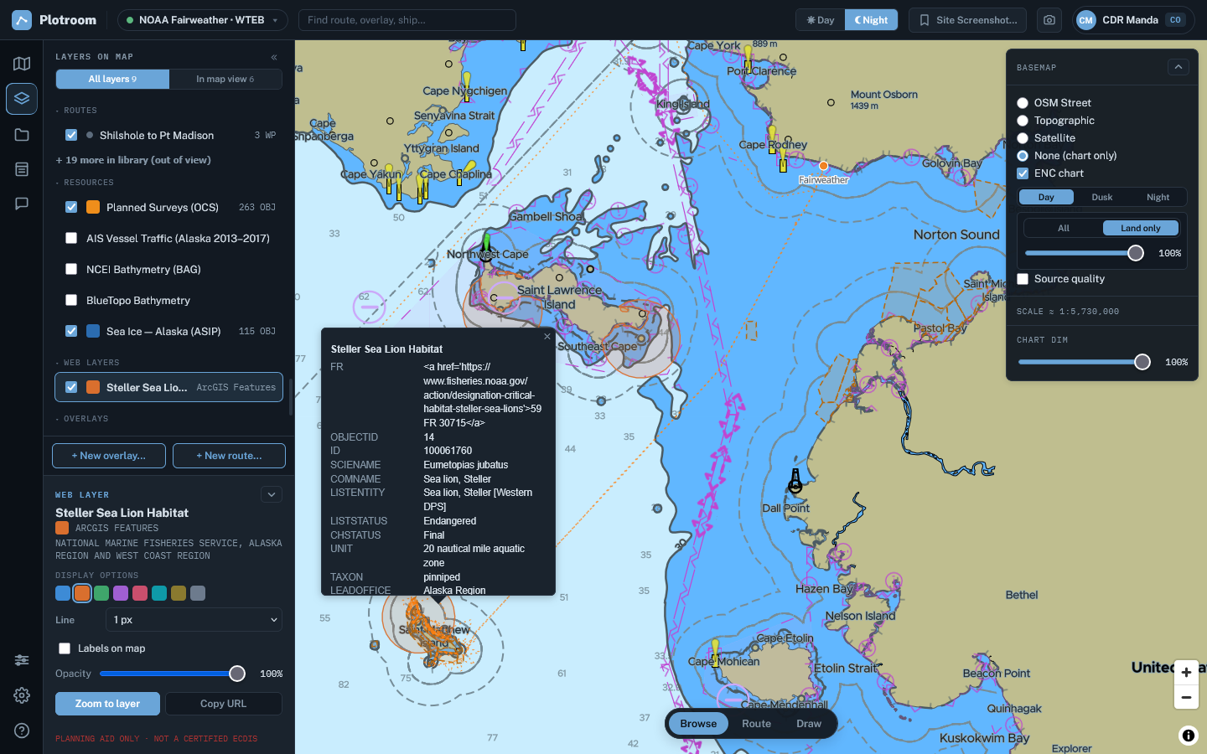
Task: Click the Zoom to layer button
Action: pos(107,704)
